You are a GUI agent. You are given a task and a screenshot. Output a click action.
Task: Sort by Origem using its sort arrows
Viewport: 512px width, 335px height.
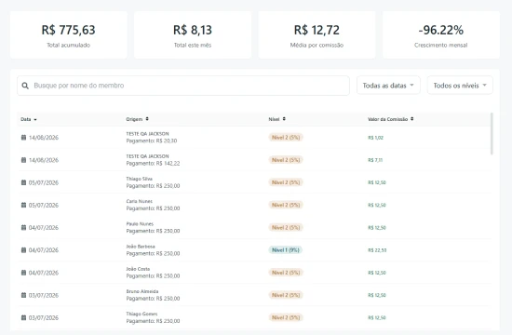point(147,119)
